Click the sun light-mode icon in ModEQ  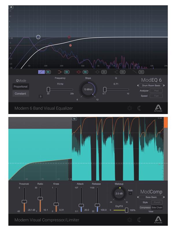(129, 108)
